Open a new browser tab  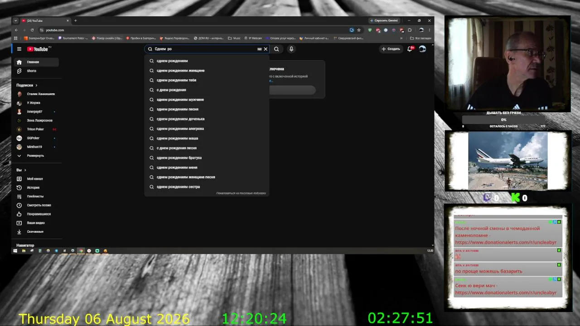[76, 20]
